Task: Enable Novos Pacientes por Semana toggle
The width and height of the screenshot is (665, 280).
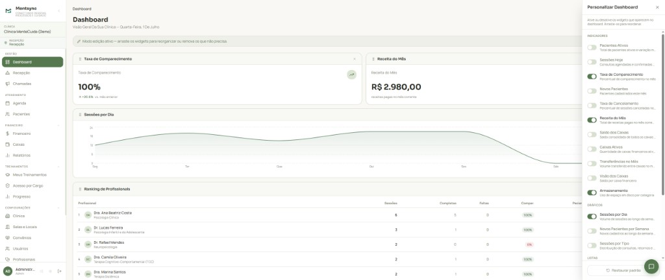Action: [592, 231]
